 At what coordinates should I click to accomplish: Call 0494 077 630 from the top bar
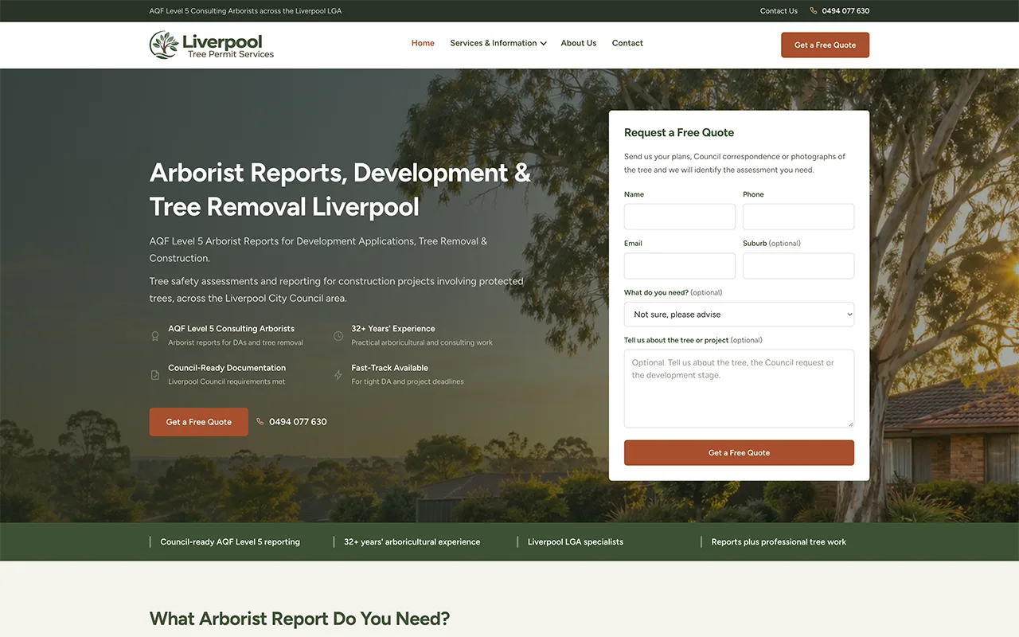(845, 11)
